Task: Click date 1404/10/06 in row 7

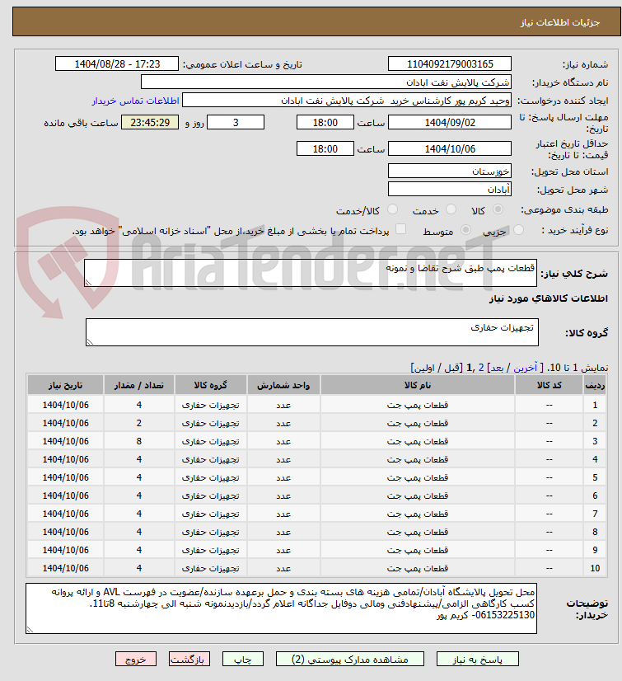Action: pyautogui.click(x=66, y=514)
